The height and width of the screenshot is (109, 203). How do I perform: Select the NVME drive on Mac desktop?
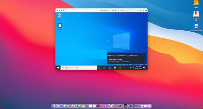(196, 4)
